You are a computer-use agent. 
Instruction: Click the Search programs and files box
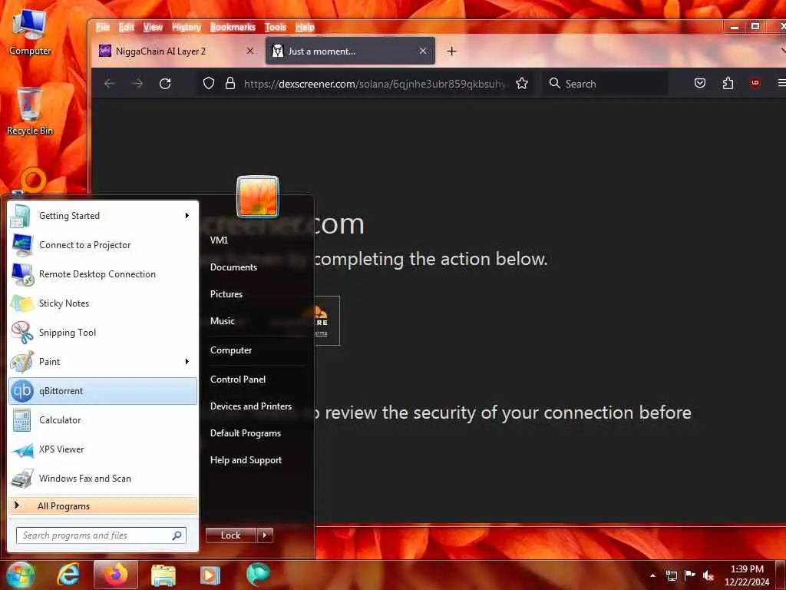click(x=101, y=535)
